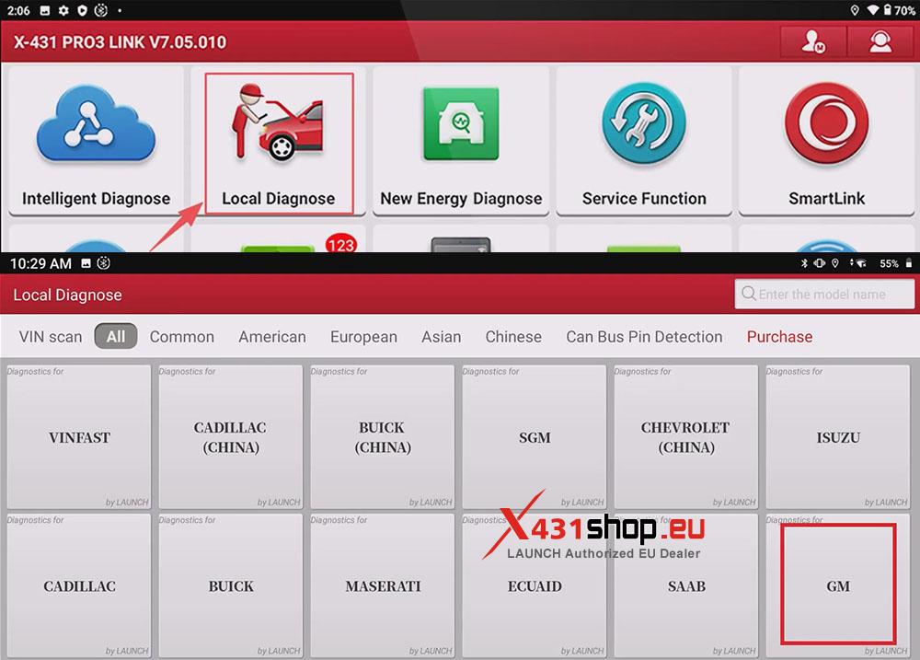Select ECUAID diagnostics tile
The width and height of the screenshot is (920, 660).
[535, 585]
